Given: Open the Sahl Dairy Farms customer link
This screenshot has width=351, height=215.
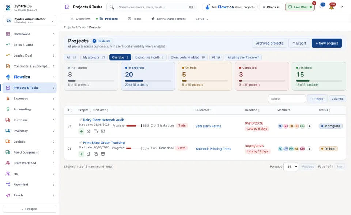Looking at the screenshot, I should [x=208, y=126].
